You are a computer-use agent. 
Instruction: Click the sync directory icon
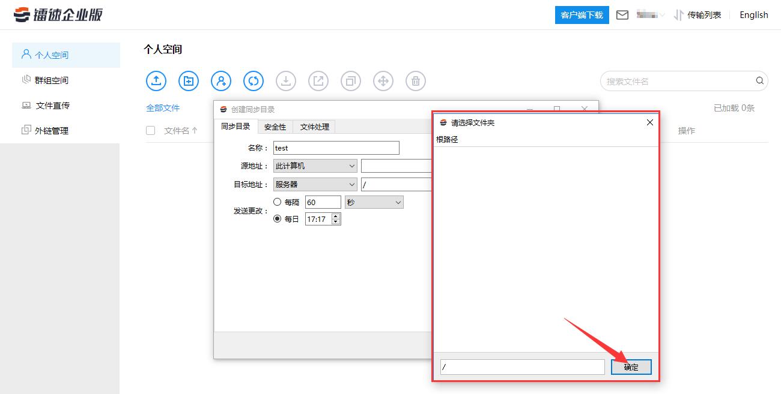[253, 80]
